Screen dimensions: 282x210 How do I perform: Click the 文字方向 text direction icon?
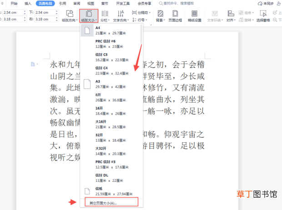121,14
